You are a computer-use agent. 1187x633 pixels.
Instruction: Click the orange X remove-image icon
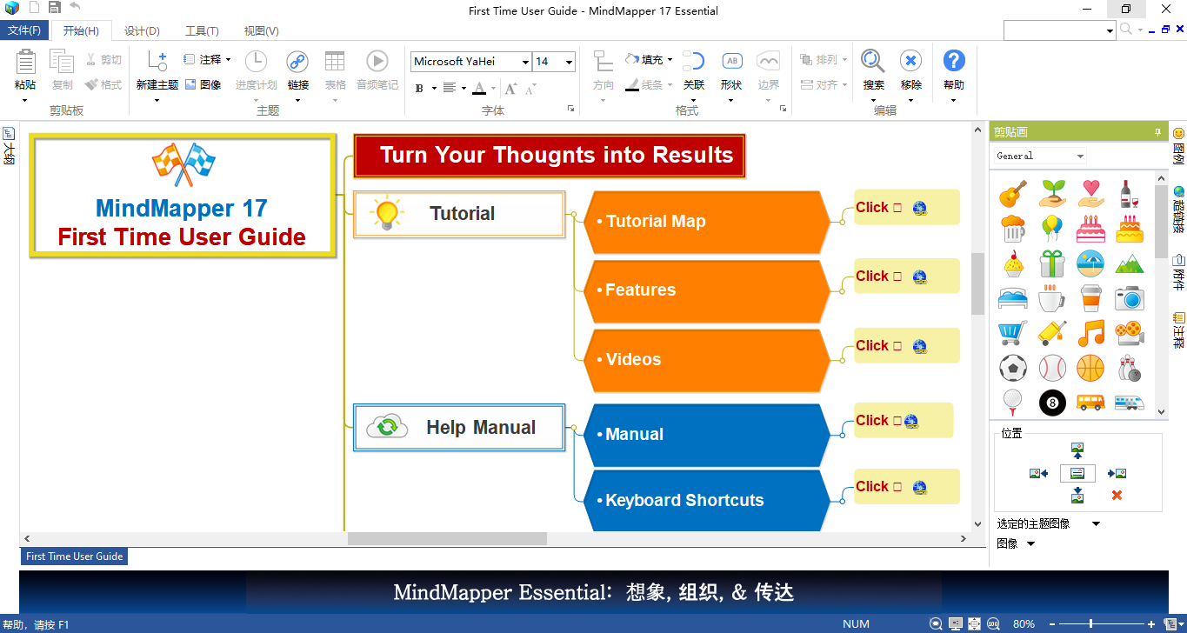pos(1117,496)
